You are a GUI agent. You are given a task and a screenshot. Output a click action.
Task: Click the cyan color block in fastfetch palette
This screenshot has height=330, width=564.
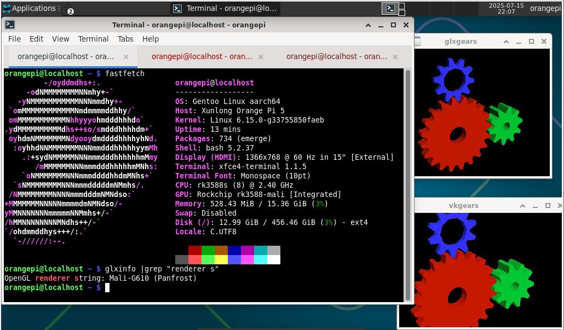pos(261,259)
